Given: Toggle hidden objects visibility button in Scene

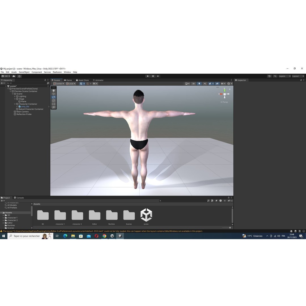Looking at the screenshot, I should pos(217,84).
